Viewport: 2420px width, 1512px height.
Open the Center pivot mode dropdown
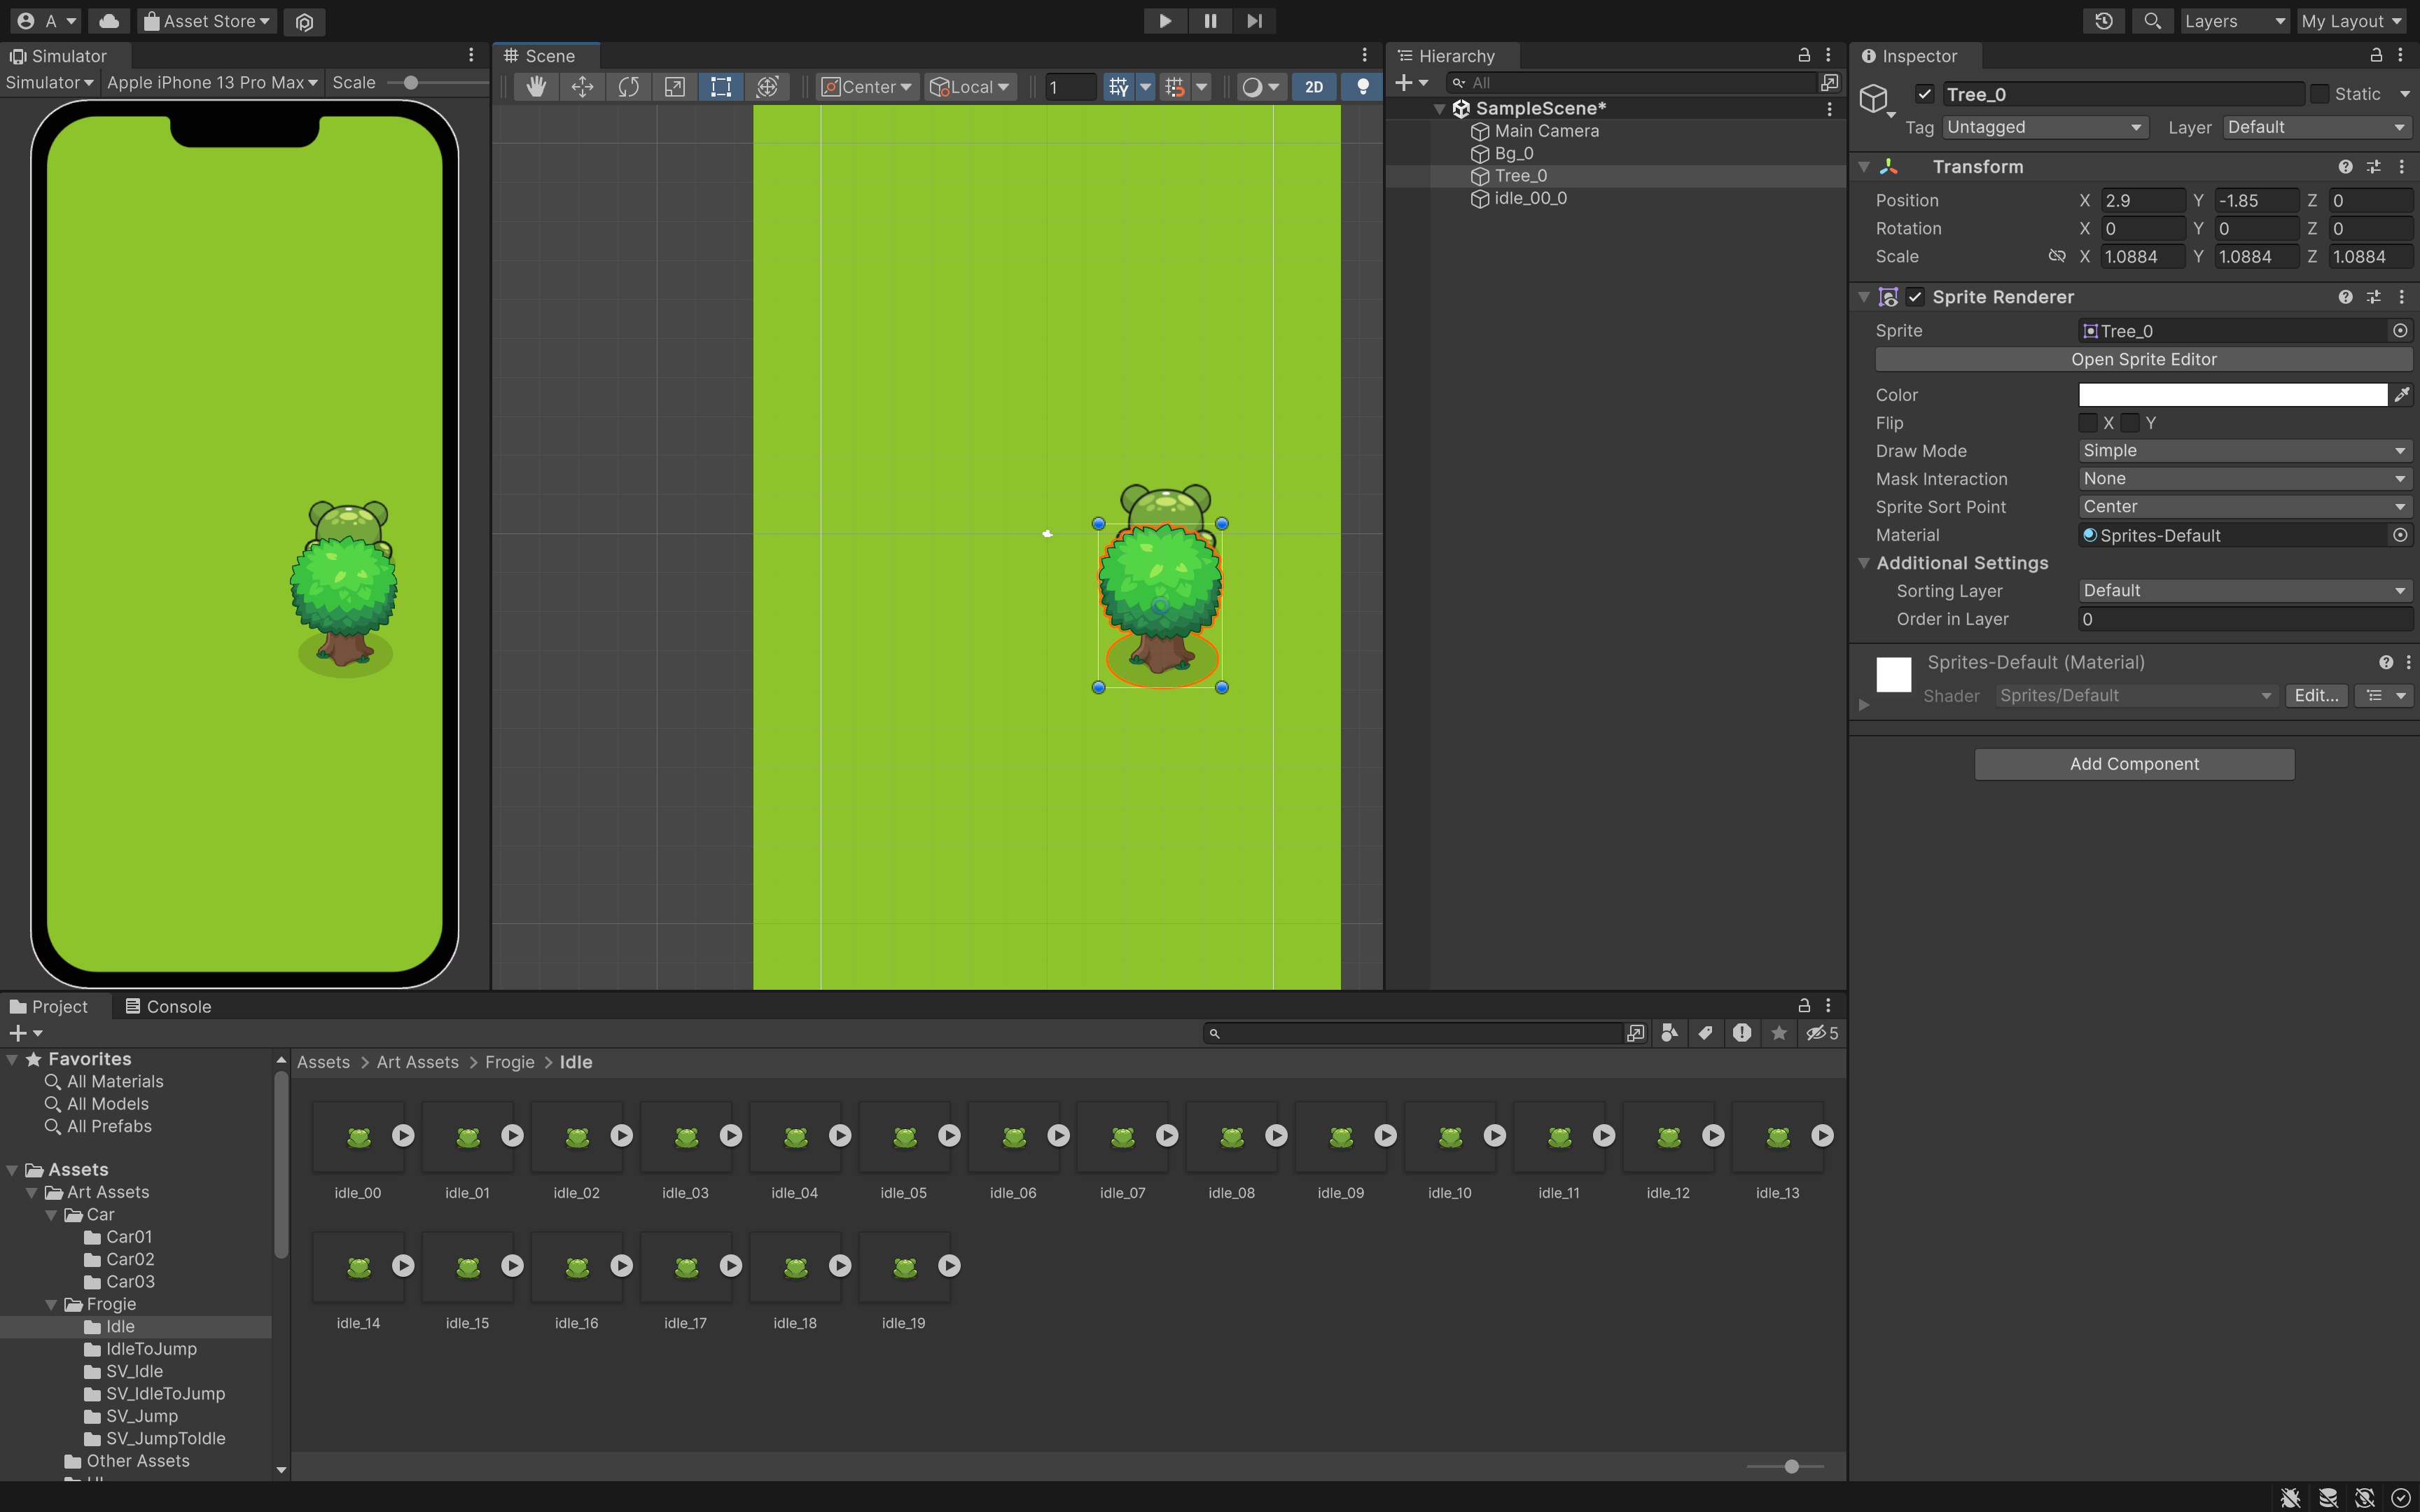point(866,87)
